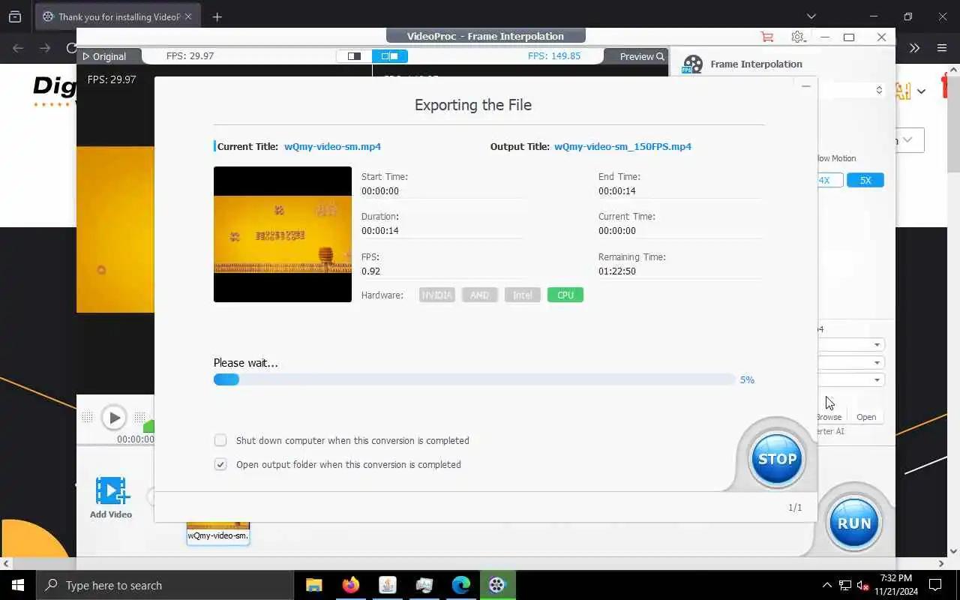960x600 pixels.
Task: Open a new browser tab
Action: [x=217, y=16]
